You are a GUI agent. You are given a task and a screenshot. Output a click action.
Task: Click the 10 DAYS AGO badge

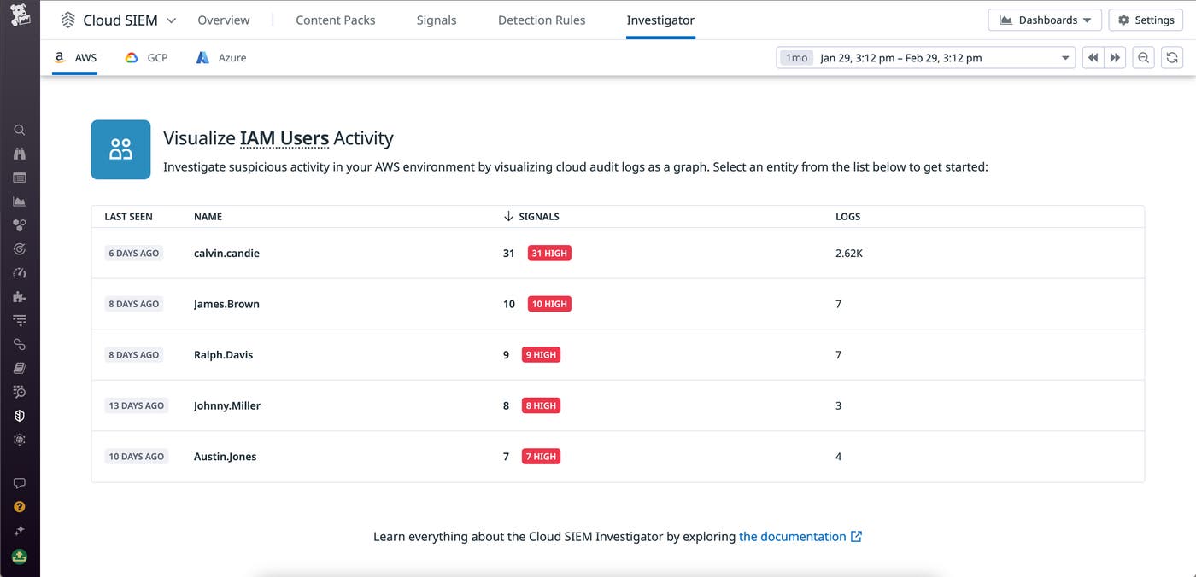tap(137, 457)
